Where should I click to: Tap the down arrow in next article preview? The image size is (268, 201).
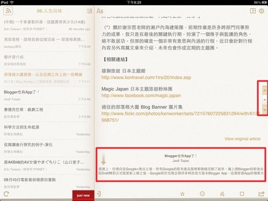click(103, 159)
